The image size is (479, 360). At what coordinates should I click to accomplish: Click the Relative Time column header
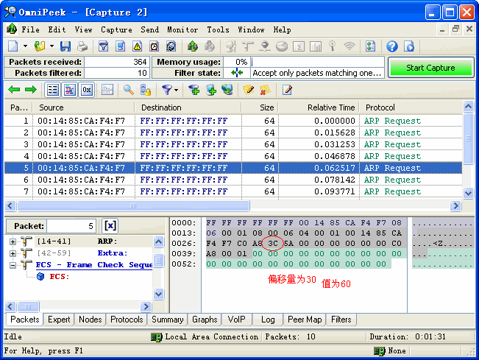tap(319, 107)
